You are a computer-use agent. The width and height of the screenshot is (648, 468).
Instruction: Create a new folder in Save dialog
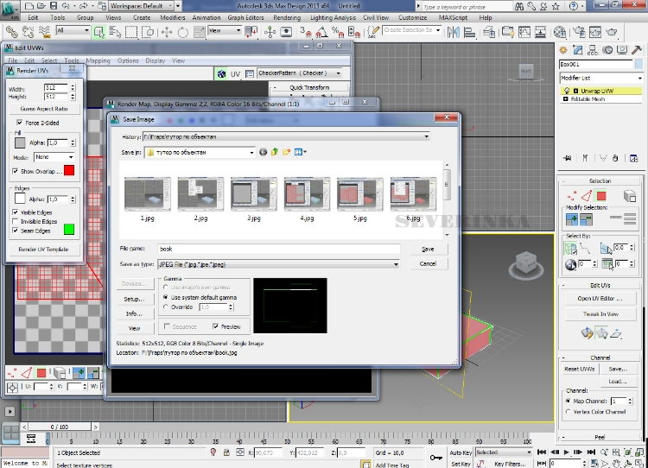pyautogui.click(x=286, y=152)
